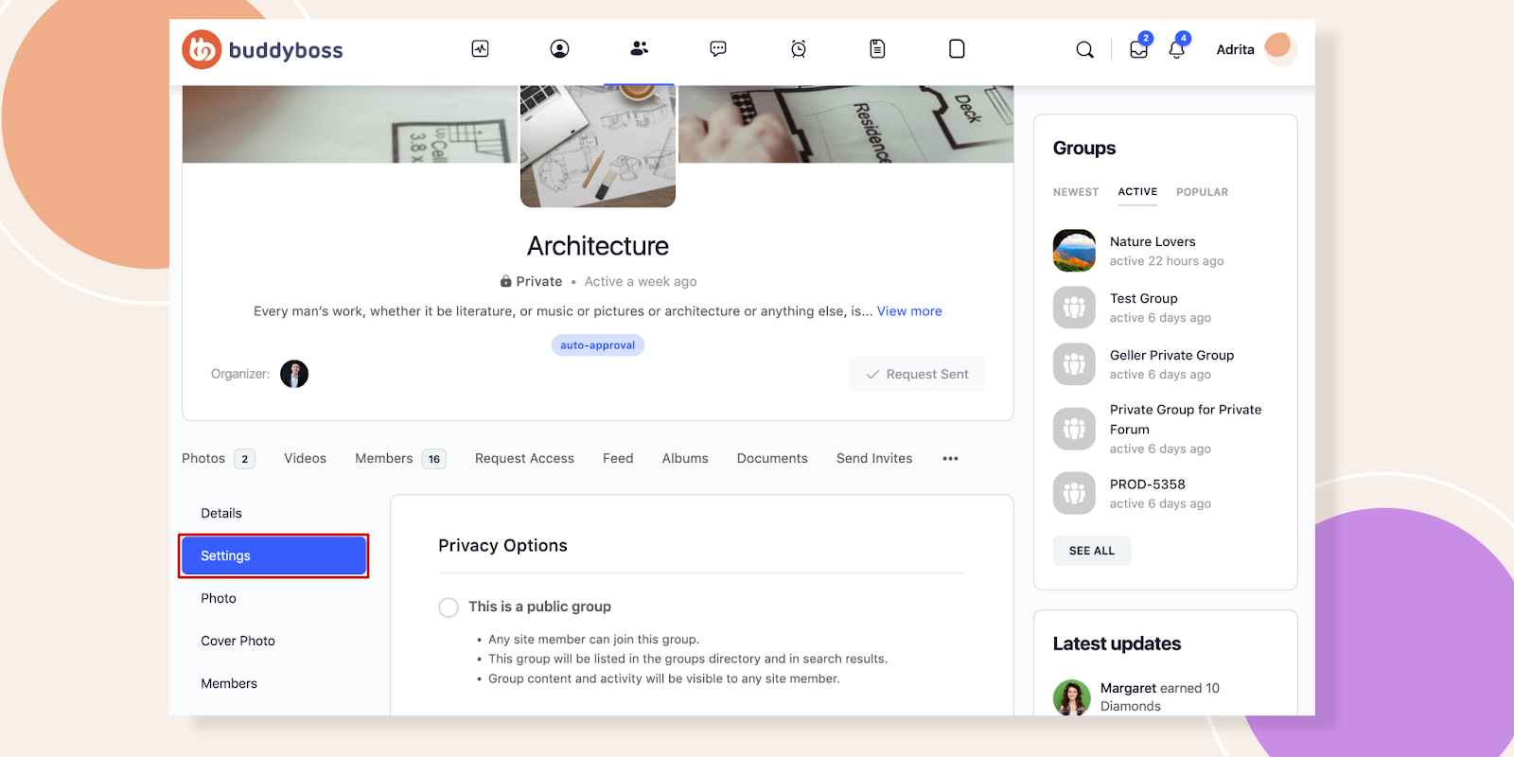Switch Groups widget to POPULAR

point(1202,192)
